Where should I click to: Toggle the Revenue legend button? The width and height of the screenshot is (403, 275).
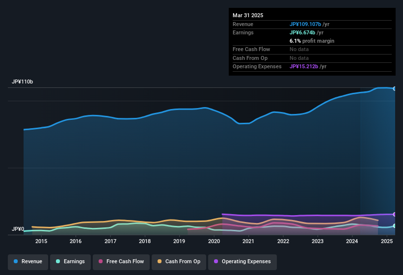point(28,262)
